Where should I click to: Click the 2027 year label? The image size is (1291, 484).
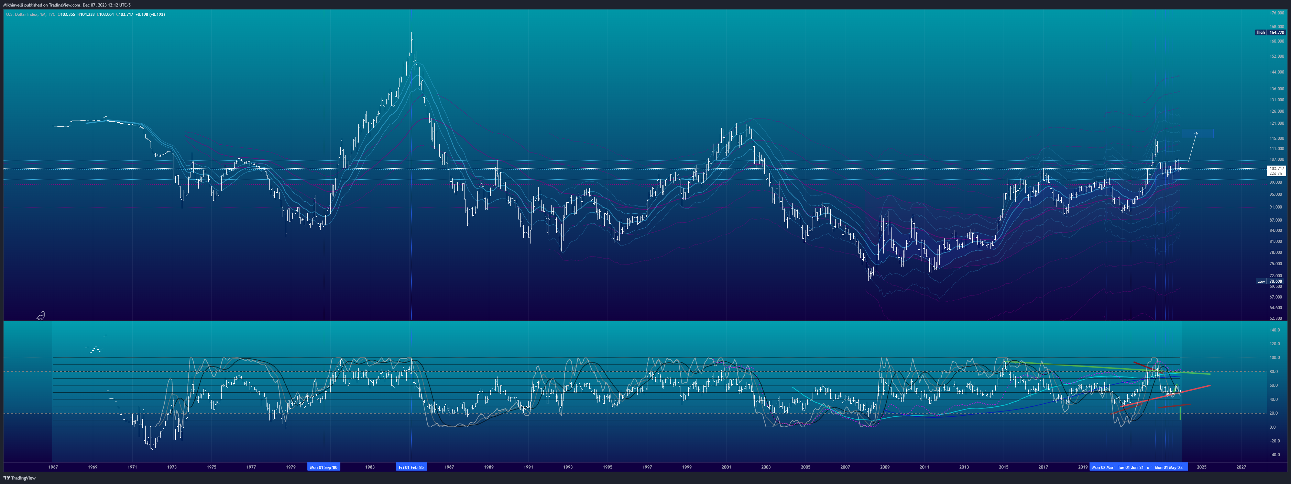(1241, 467)
